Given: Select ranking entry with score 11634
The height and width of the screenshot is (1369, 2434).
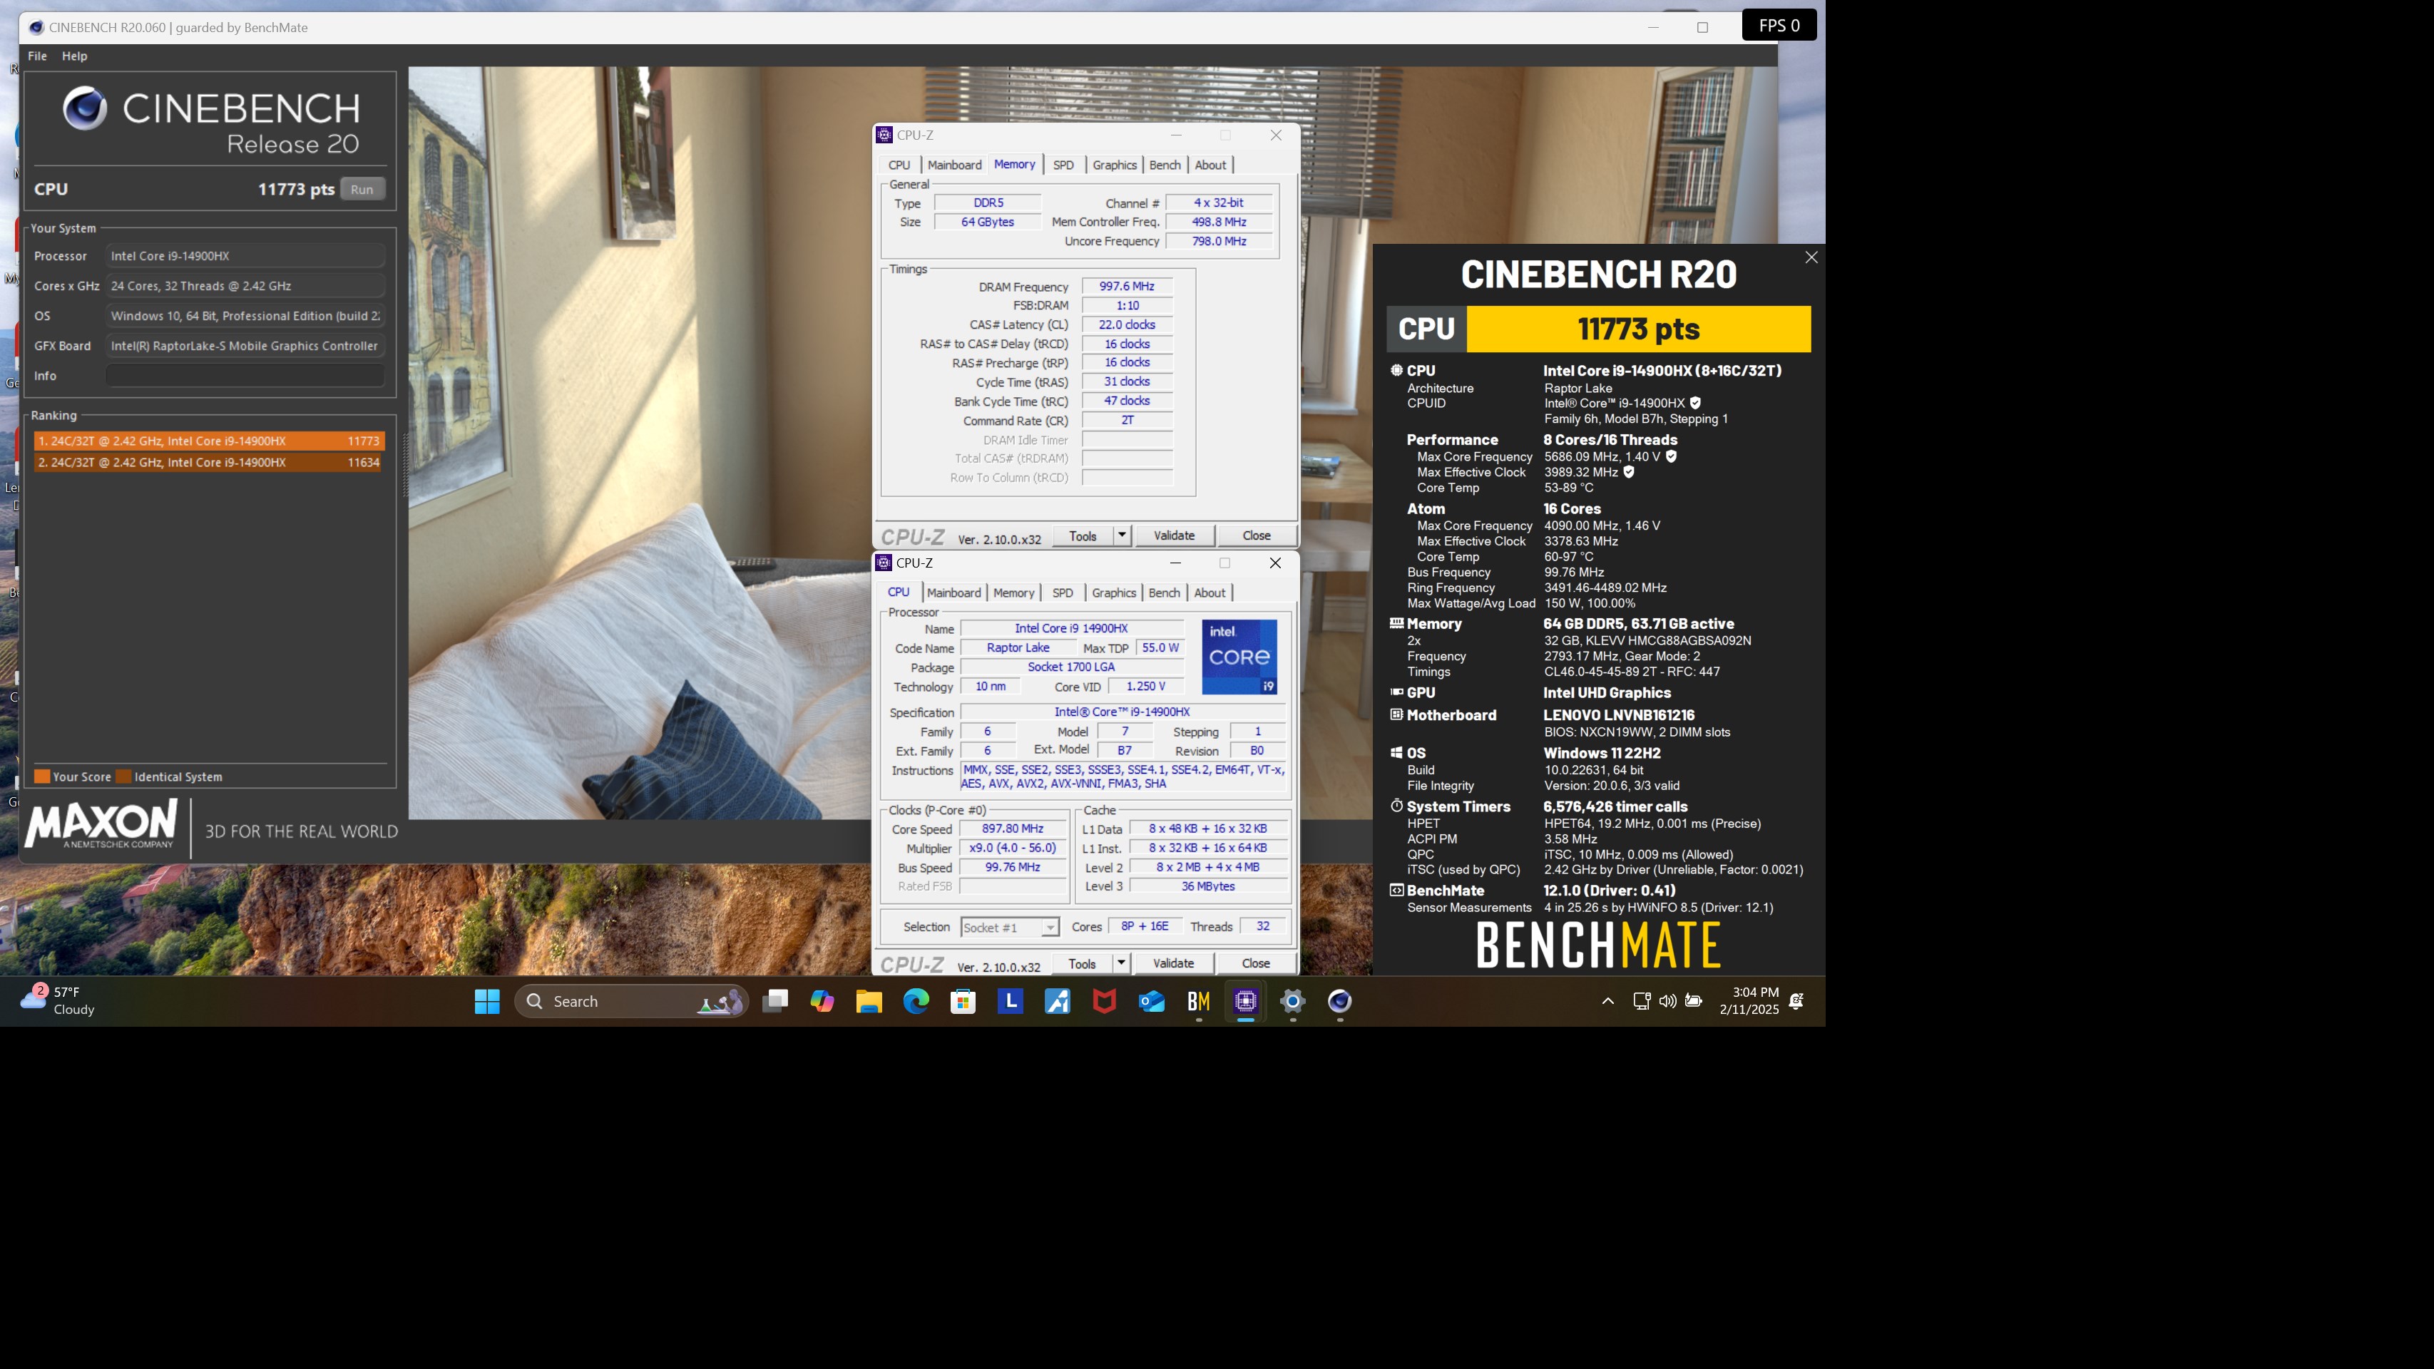Looking at the screenshot, I should (x=209, y=463).
